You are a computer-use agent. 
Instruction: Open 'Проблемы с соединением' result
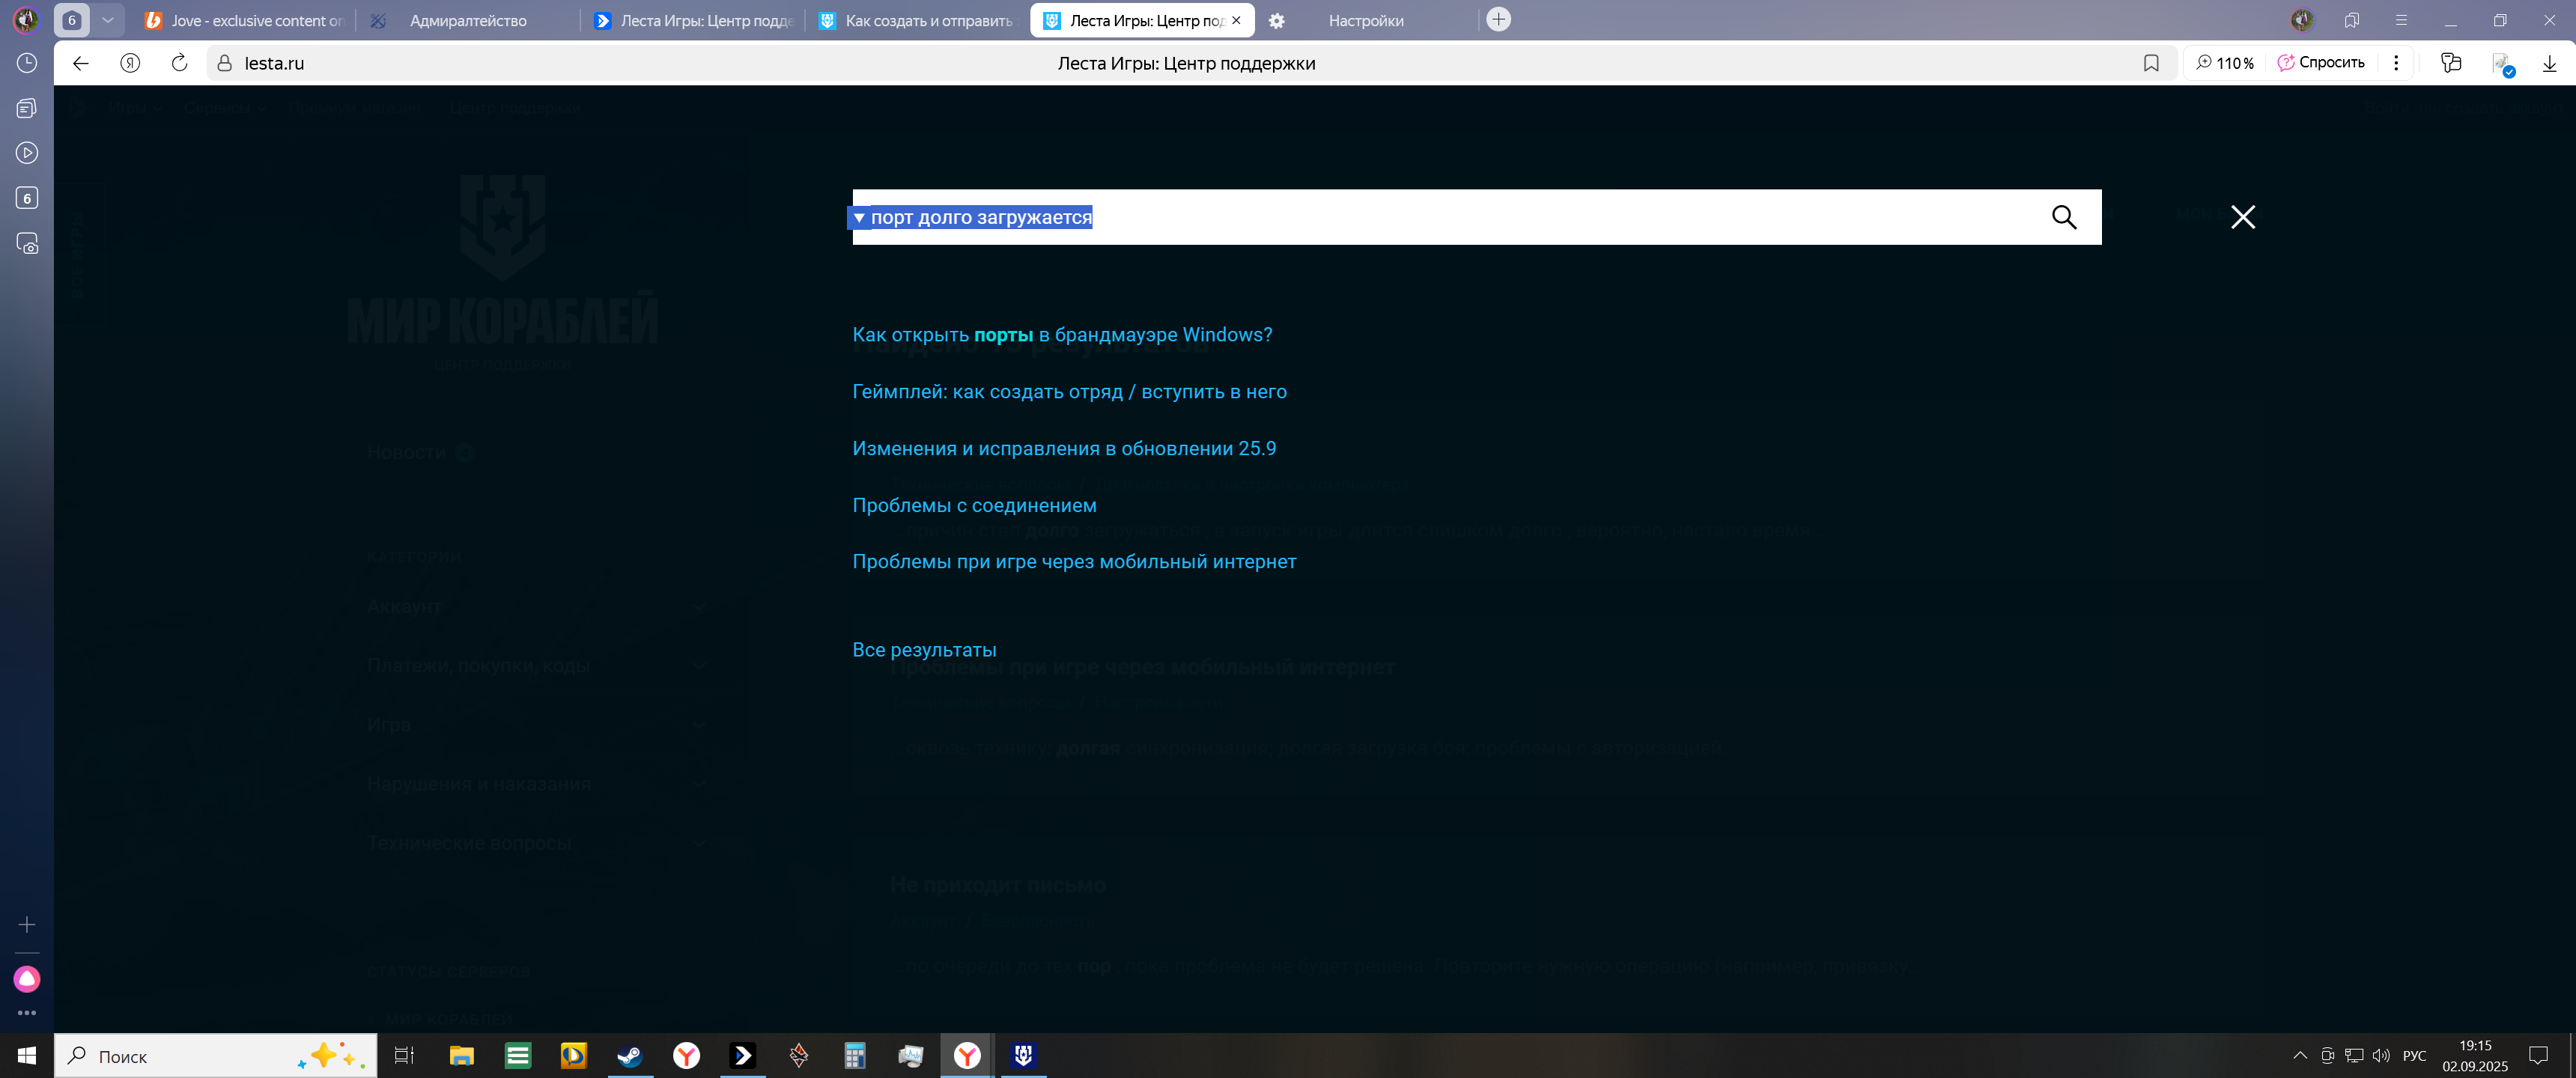tap(974, 506)
